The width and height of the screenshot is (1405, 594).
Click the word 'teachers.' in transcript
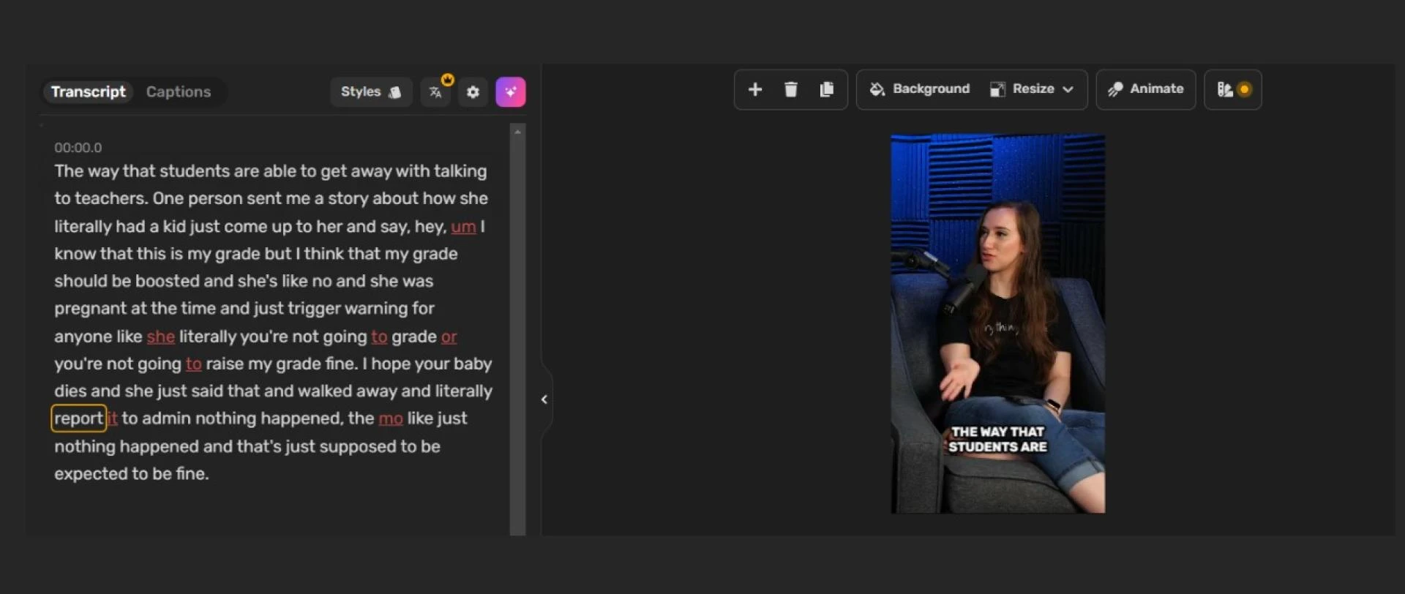[110, 199]
